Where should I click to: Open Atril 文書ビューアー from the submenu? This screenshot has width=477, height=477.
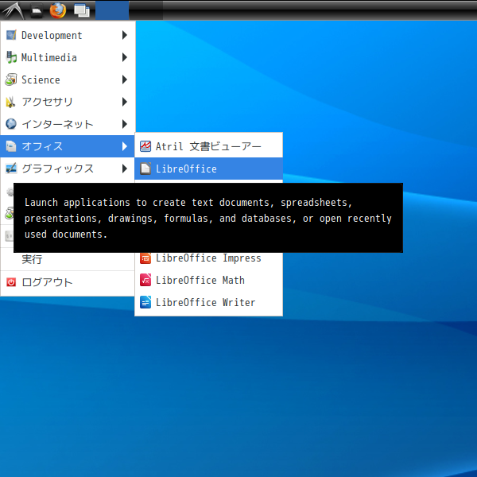coord(208,146)
